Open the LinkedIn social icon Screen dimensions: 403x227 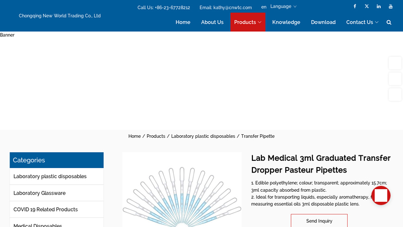379,7
